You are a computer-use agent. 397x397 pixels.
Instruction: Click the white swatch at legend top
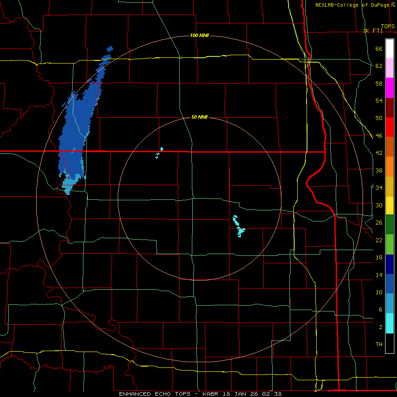(390, 49)
